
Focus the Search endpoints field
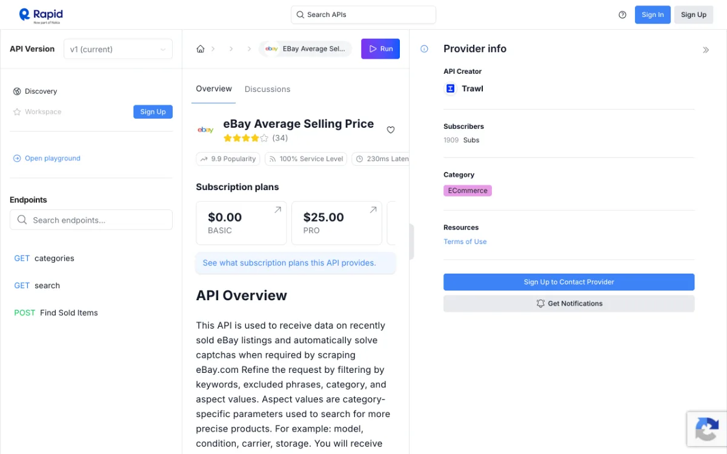coord(91,220)
